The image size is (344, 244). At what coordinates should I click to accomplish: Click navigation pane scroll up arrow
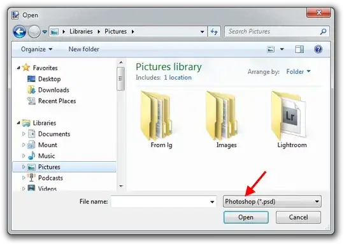(x=121, y=62)
